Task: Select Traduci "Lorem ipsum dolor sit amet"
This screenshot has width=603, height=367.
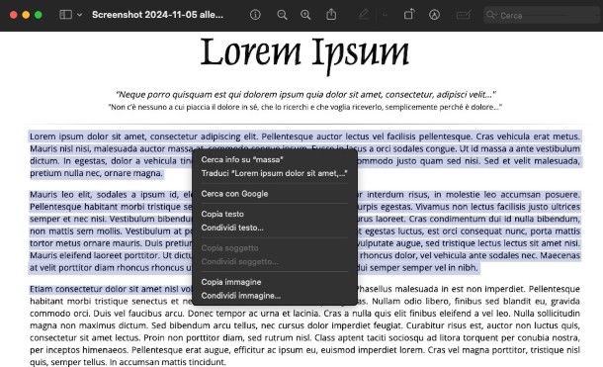Action: 275,173
